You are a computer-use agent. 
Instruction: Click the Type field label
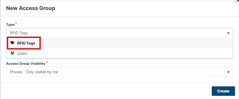pyautogui.click(x=10, y=24)
